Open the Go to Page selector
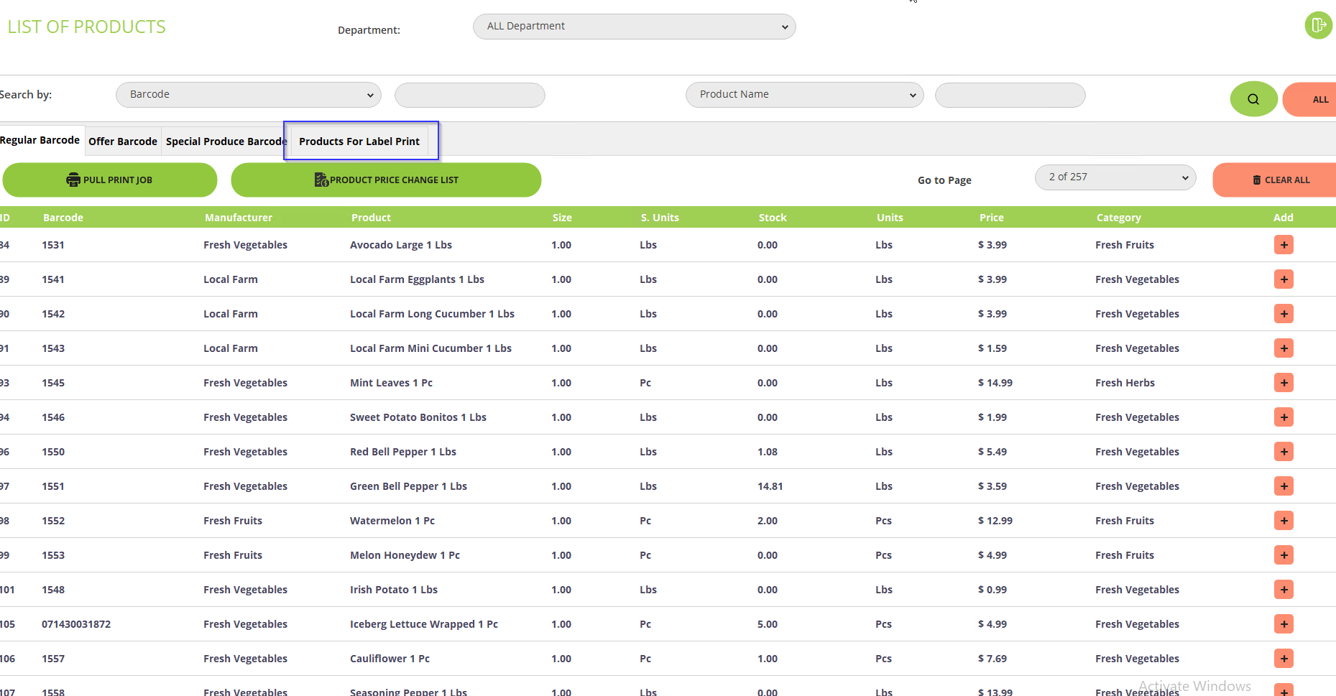This screenshot has height=696, width=1336. coord(1115,177)
